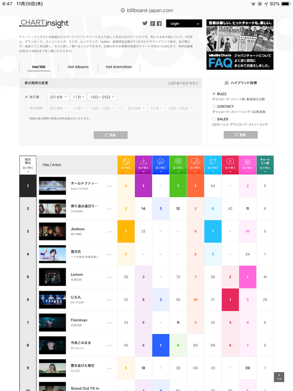Sort by pink hybrid indicator icon column
The width and height of the screenshot is (293, 391).
tap(248, 165)
